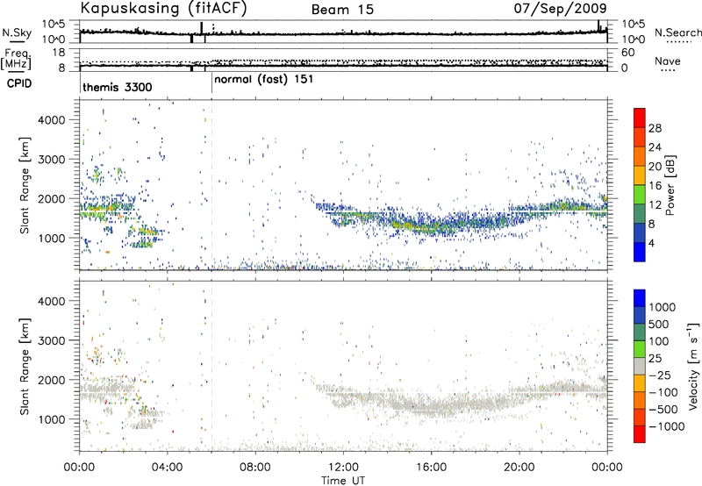Click the power panel 'Slant Range [km]' label
The width and height of the screenshot is (702, 486).
pos(25,185)
